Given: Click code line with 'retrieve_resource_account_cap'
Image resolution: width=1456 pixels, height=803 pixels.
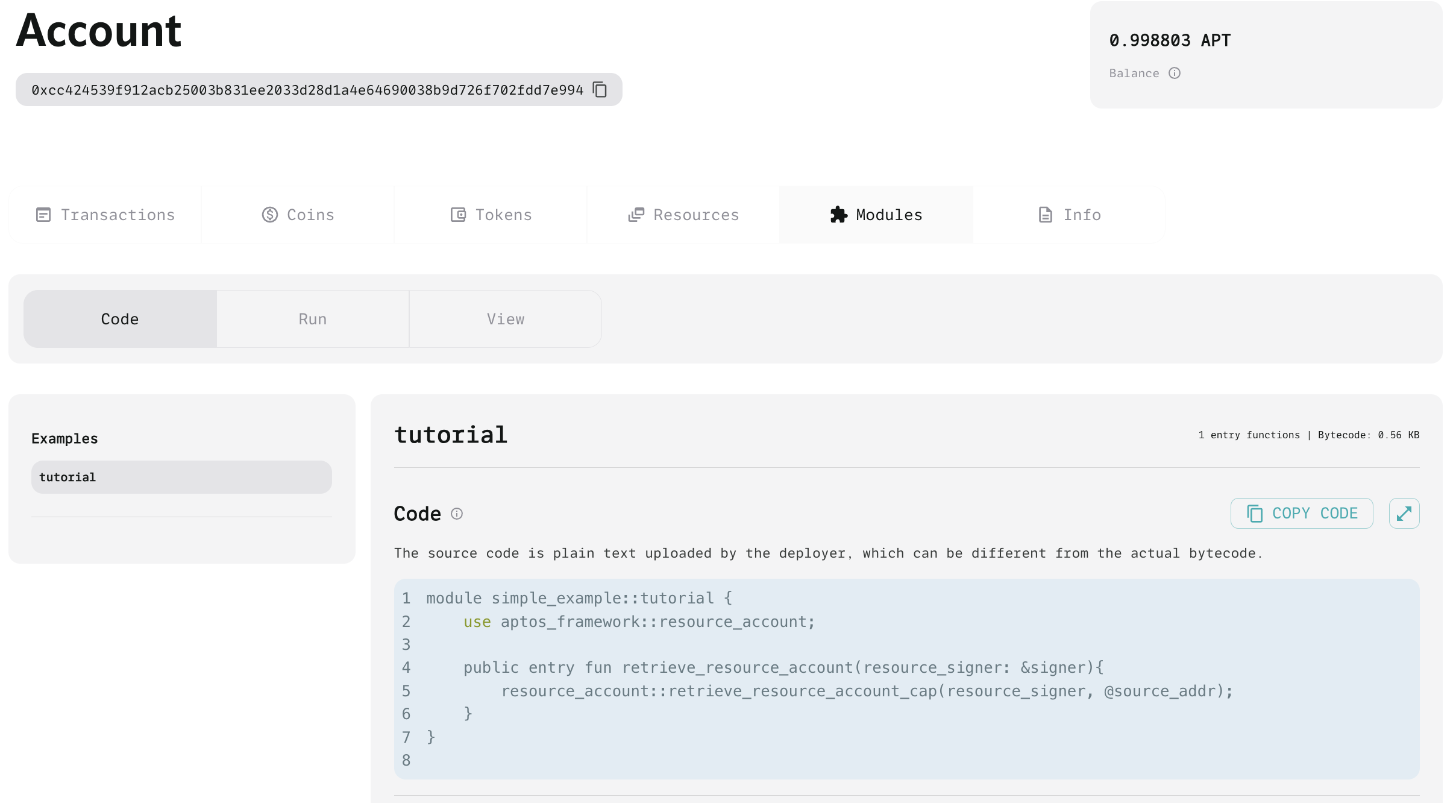Looking at the screenshot, I should click(x=867, y=691).
